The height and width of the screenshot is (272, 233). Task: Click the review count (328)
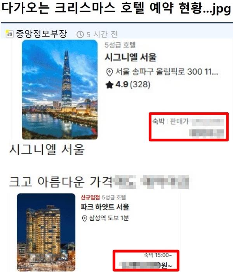[140, 85]
